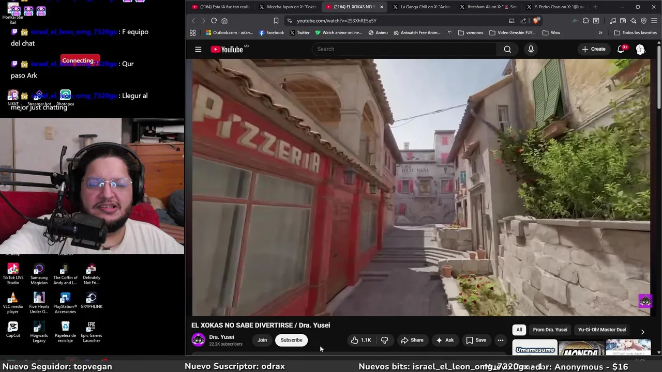Open Twitter bookmark
Screen dimensions: 662x372
(299, 33)
